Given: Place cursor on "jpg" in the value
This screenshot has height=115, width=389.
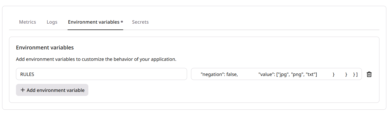Looking at the screenshot, I should (x=282, y=75).
